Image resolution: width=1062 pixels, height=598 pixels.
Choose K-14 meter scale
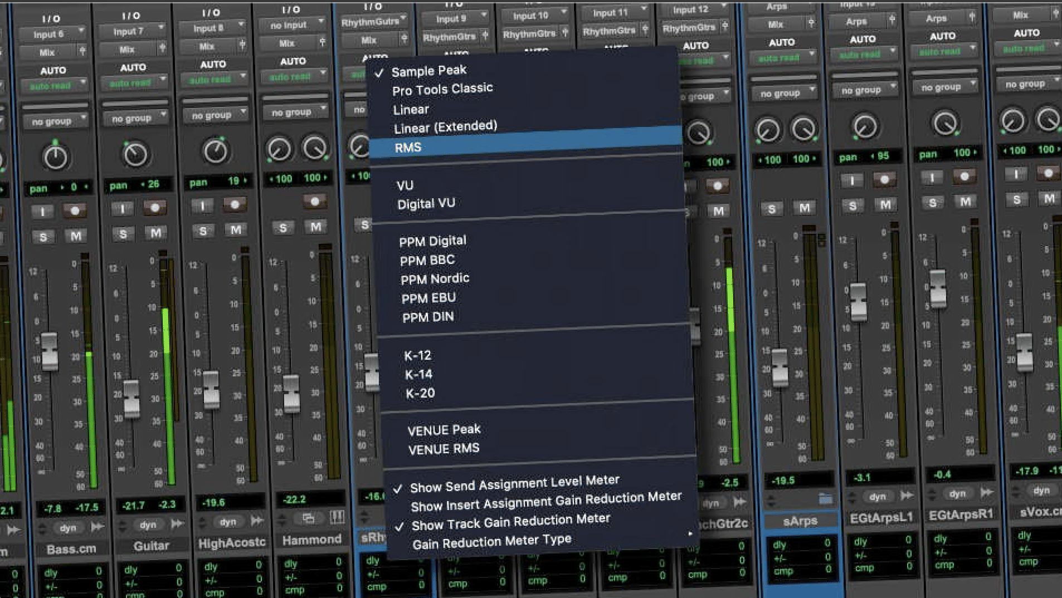click(419, 374)
